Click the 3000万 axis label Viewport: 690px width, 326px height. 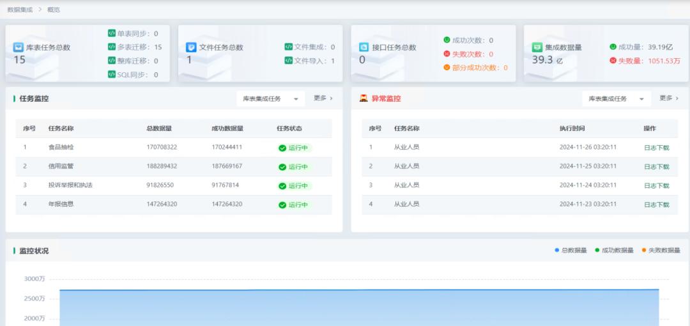point(34,279)
